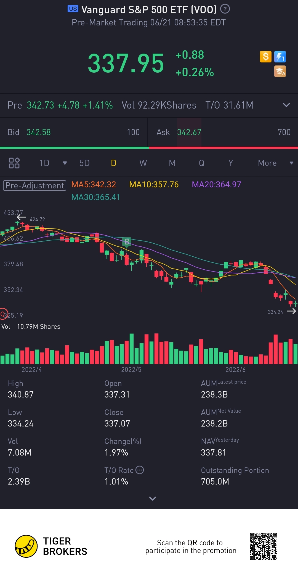Tap the Vol 7.08M stat

click(x=19, y=453)
